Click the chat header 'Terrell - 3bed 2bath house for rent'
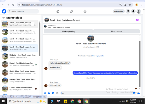 pos(65,20)
